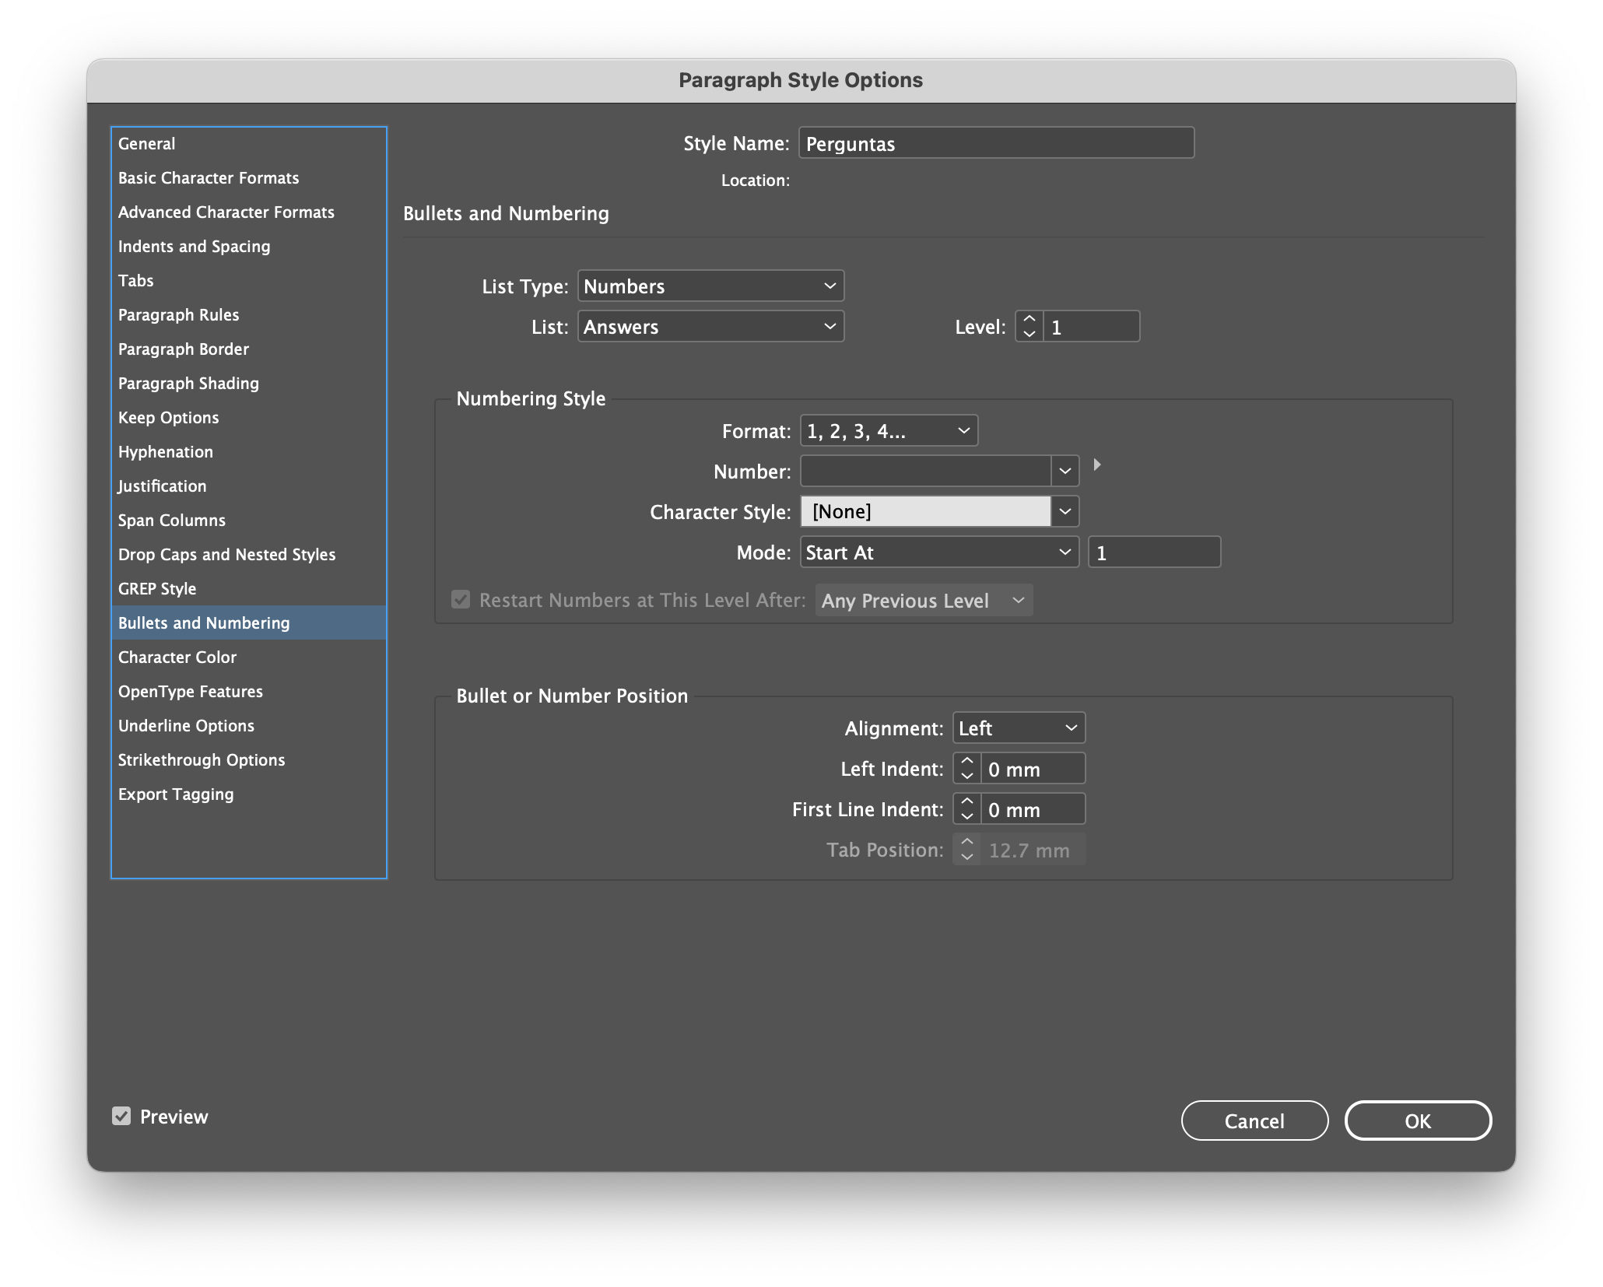
Task: Click the Cancel button
Action: [x=1254, y=1120]
